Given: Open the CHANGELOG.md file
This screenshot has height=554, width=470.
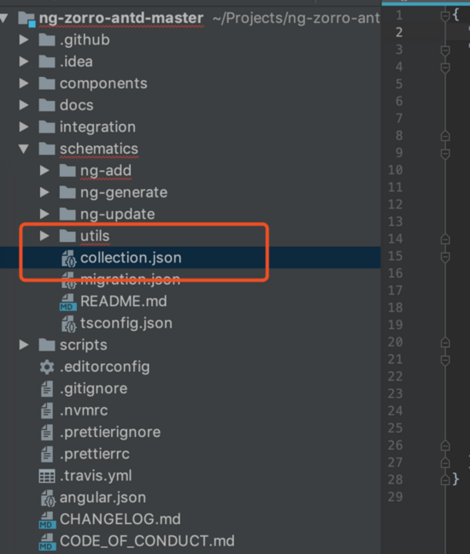Looking at the screenshot, I should tap(120, 520).
